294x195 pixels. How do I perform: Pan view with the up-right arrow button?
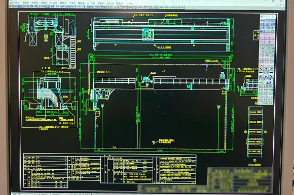(x=271, y=69)
